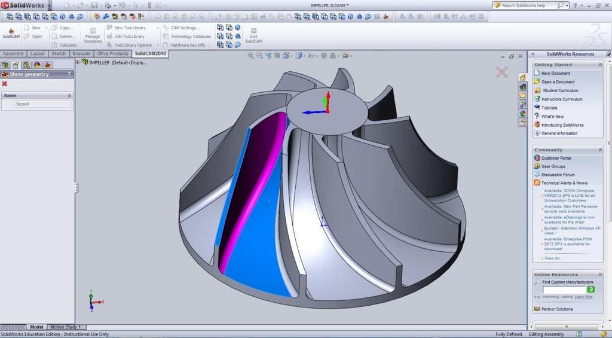Open the New dropdown arrow in SolidCAM ribbon
This screenshot has height=338, width=612.
(46, 28)
